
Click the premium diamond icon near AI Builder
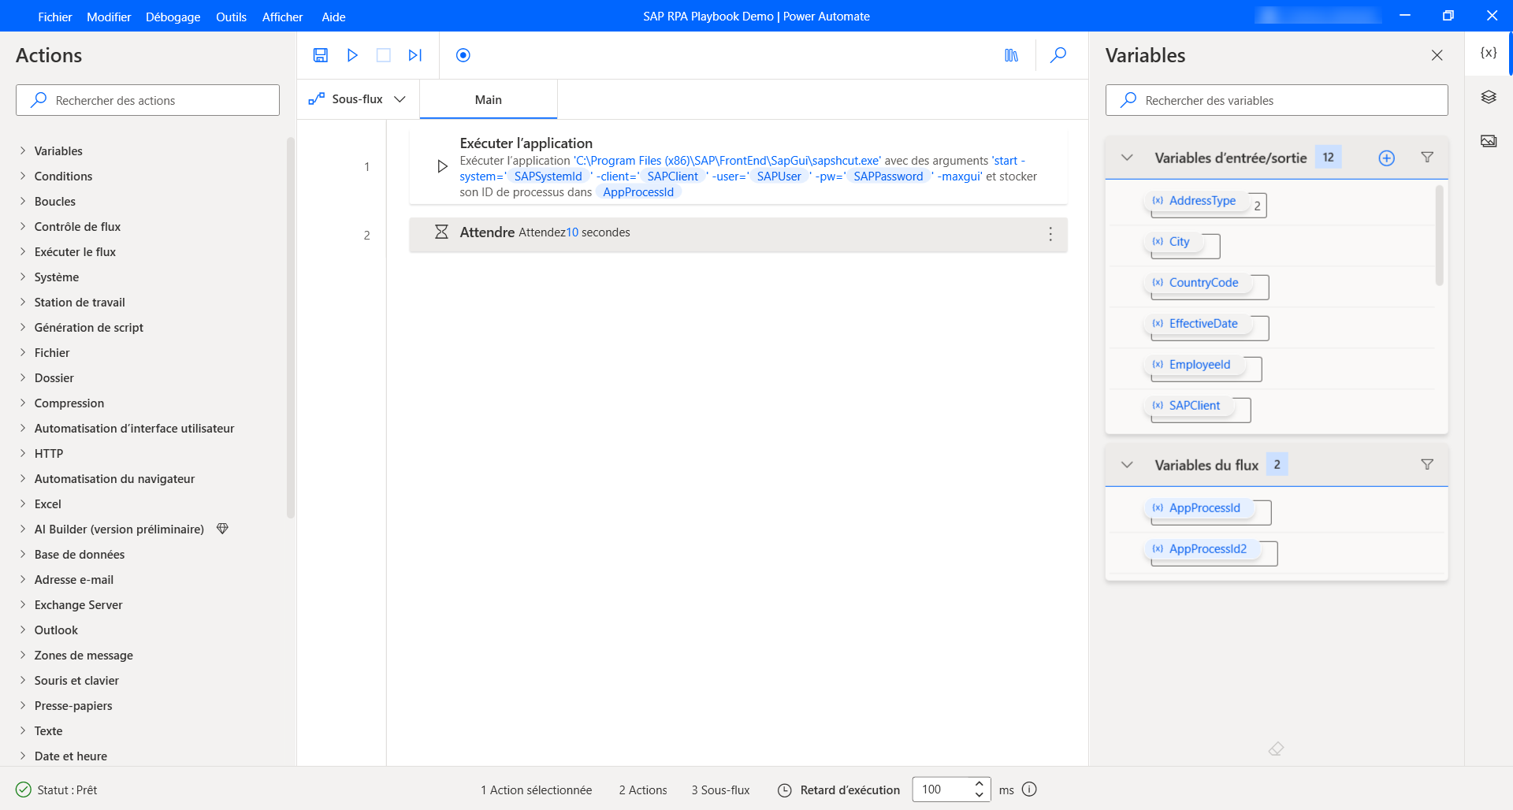click(222, 529)
